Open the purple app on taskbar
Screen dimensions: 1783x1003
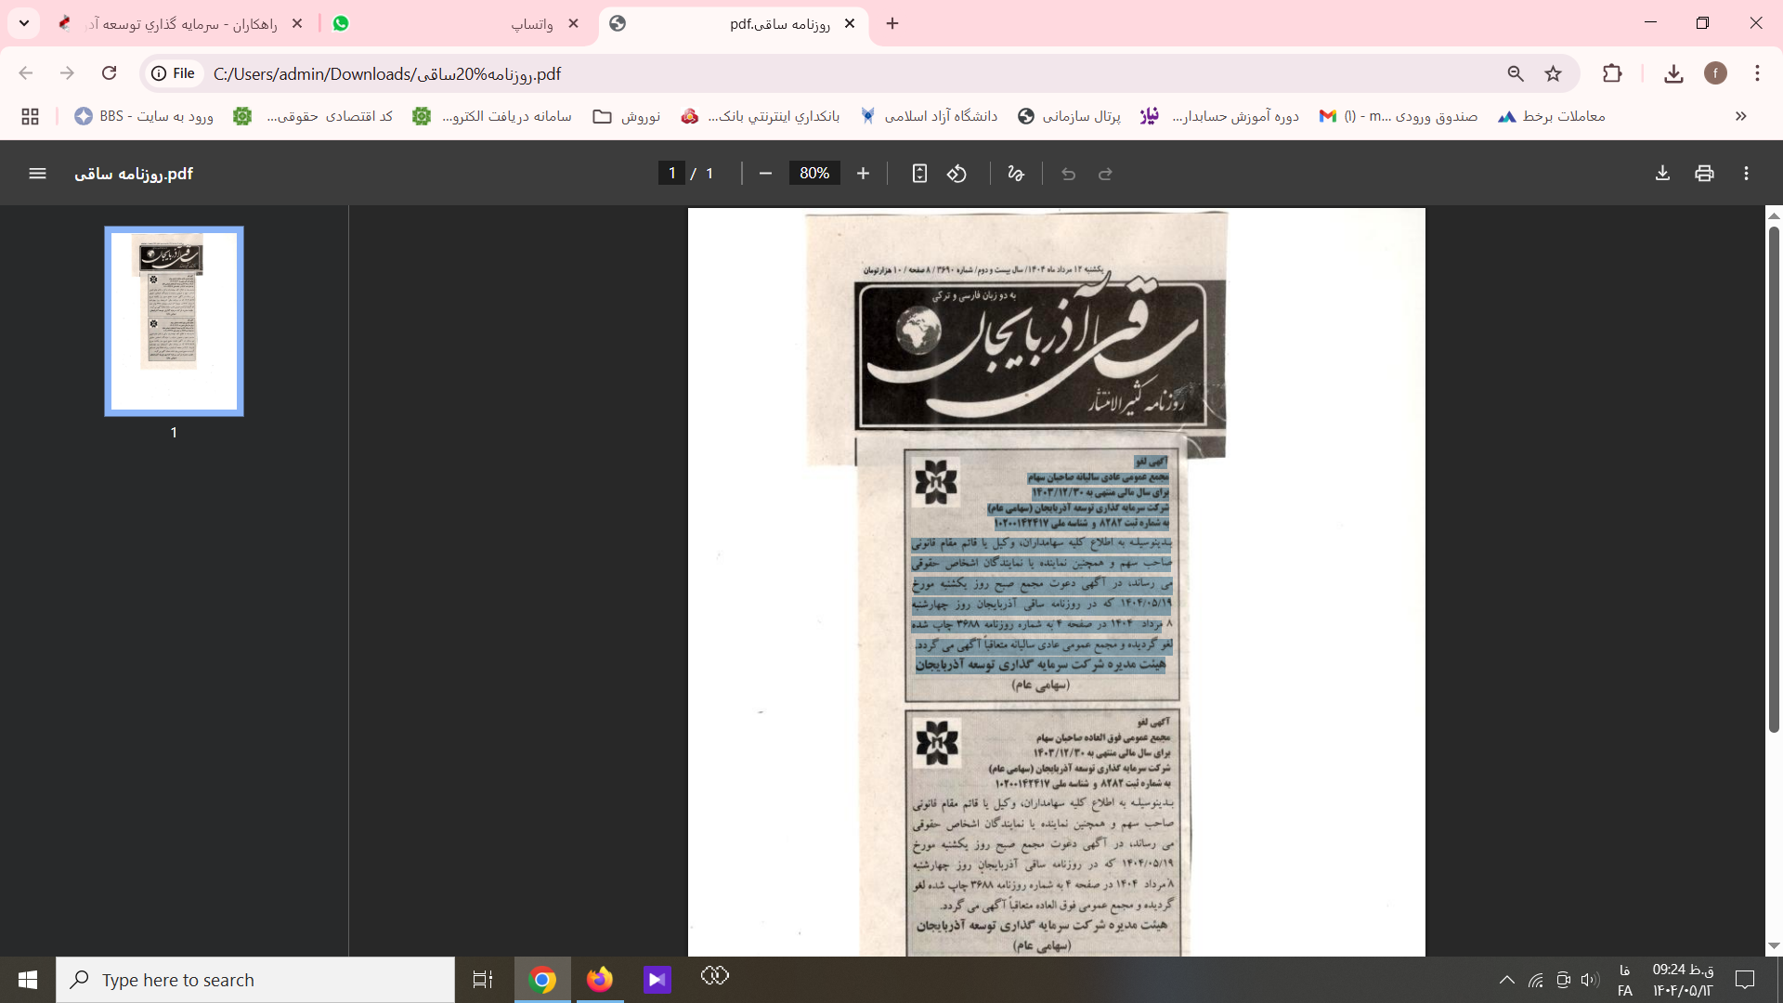pyautogui.click(x=657, y=980)
